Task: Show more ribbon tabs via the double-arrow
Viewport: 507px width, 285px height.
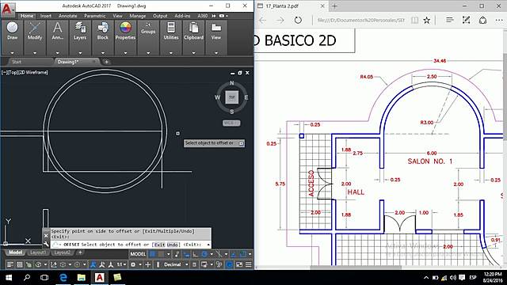Action: [214, 16]
